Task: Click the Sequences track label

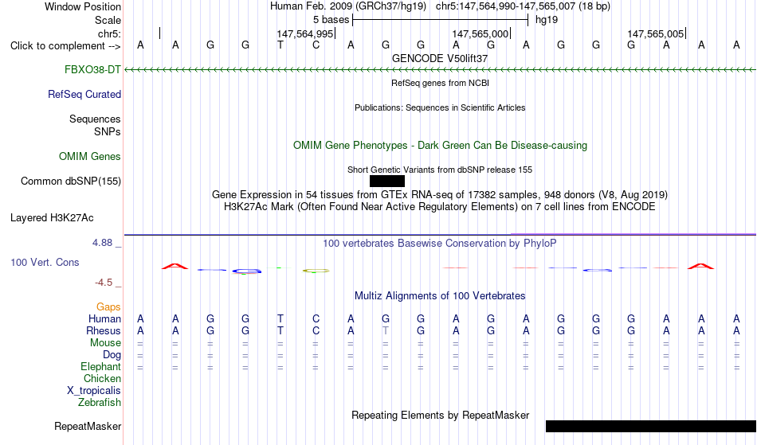Action: click(95, 119)
